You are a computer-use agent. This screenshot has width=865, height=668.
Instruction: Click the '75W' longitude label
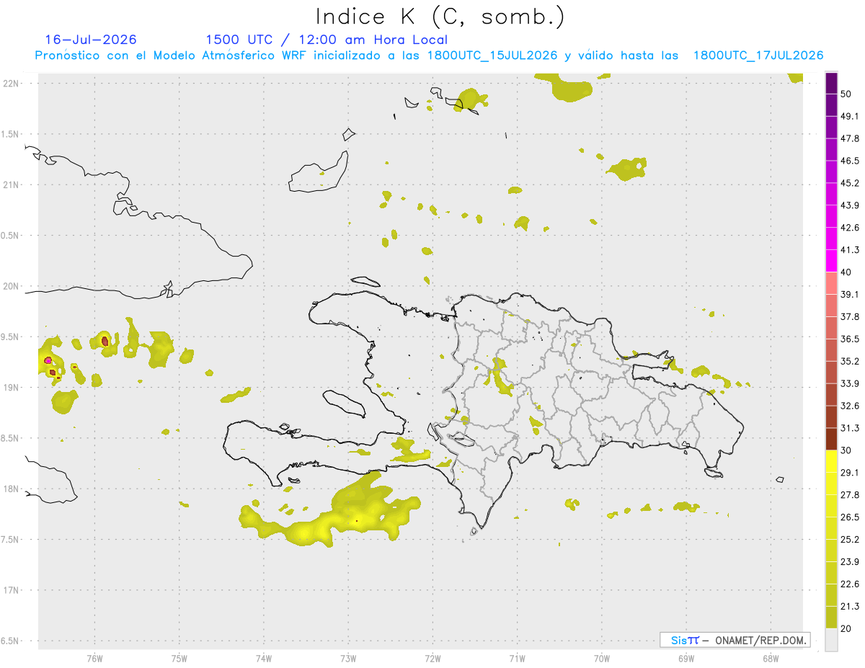(x=179, y=658)
